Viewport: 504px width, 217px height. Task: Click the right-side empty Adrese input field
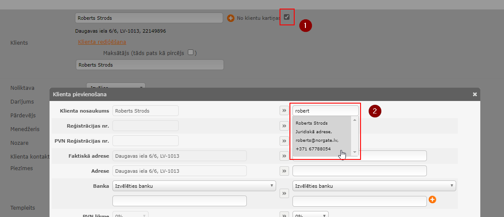(359, 171)
